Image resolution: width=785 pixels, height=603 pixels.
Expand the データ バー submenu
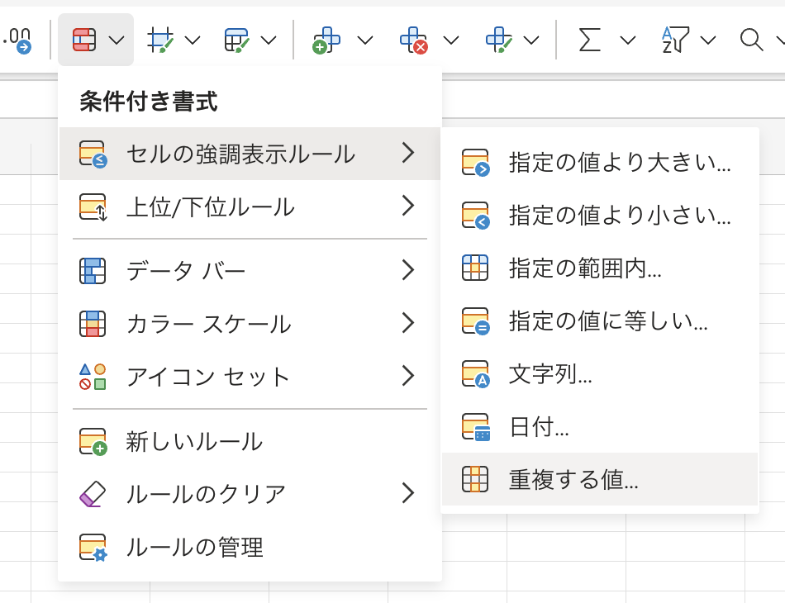(x=250, y=269)
